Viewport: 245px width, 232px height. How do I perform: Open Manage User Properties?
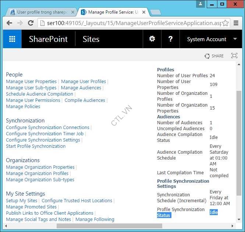point(31,82)
